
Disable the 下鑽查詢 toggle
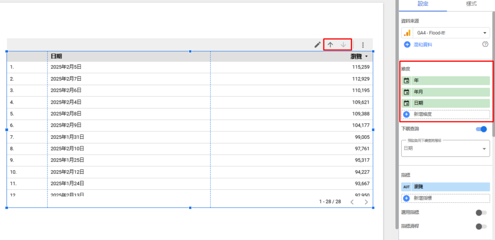pos(481,129)
